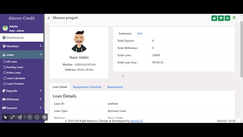Click the Aloron Credit brand title
Viewport: 243px width, 137px height.
click(21, 18)
